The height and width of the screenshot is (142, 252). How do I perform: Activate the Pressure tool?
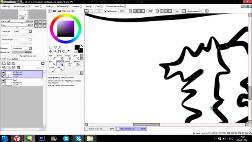[x=60, y=63]
